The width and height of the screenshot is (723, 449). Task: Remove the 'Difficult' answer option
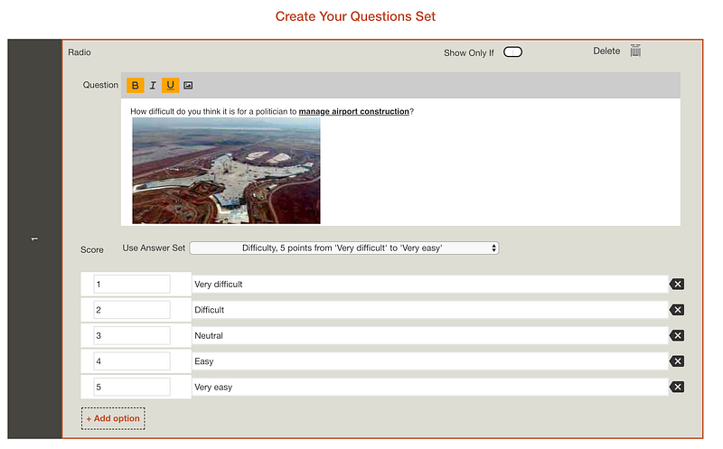[x=677, y=310]
